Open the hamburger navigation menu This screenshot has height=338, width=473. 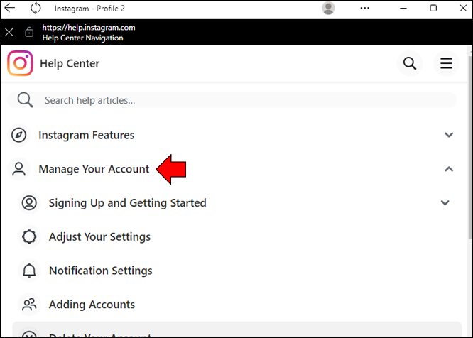[446, 63]
